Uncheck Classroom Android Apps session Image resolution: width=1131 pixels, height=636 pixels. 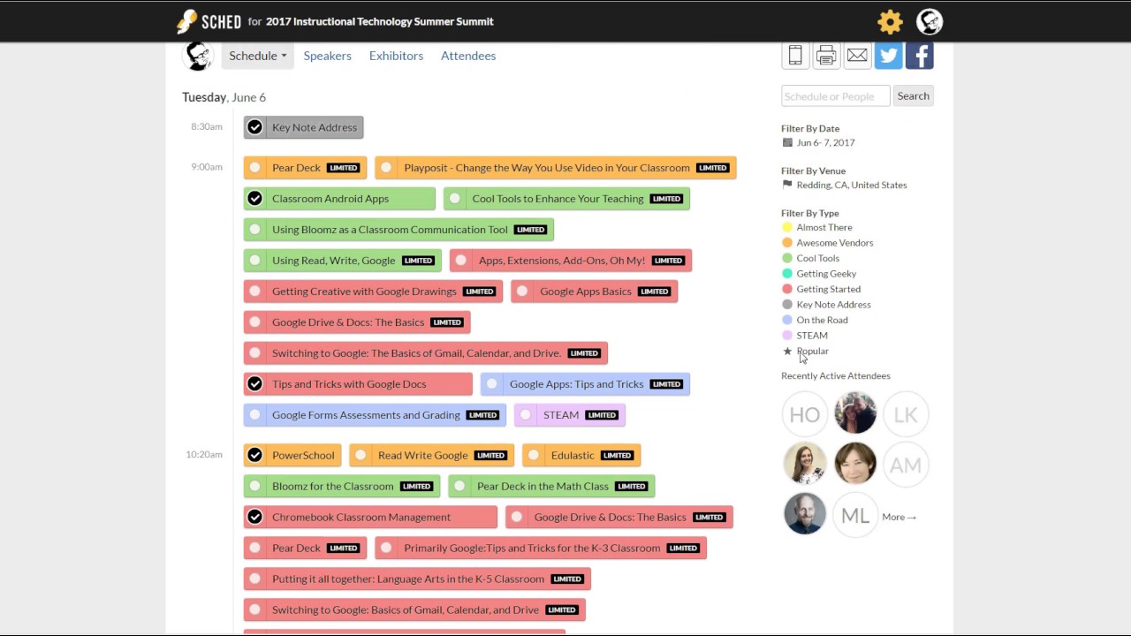click(x=255, y=199)
